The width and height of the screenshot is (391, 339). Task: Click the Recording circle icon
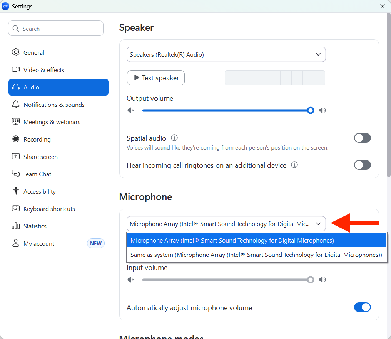pos(16,139)
